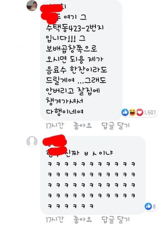
Task: Click the laughing face reaction beside 1,507
Action: coord(132,113)
